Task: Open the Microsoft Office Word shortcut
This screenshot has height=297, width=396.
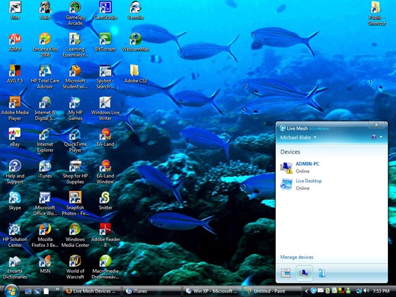Action: (x=45, y=204)
